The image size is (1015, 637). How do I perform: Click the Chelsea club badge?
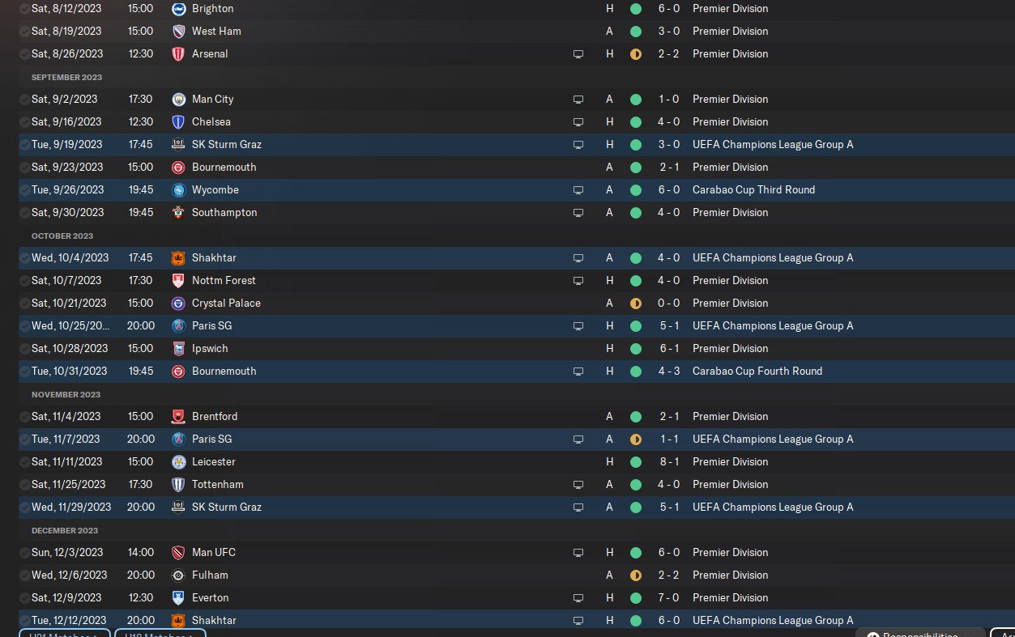(x=179, y=122)
